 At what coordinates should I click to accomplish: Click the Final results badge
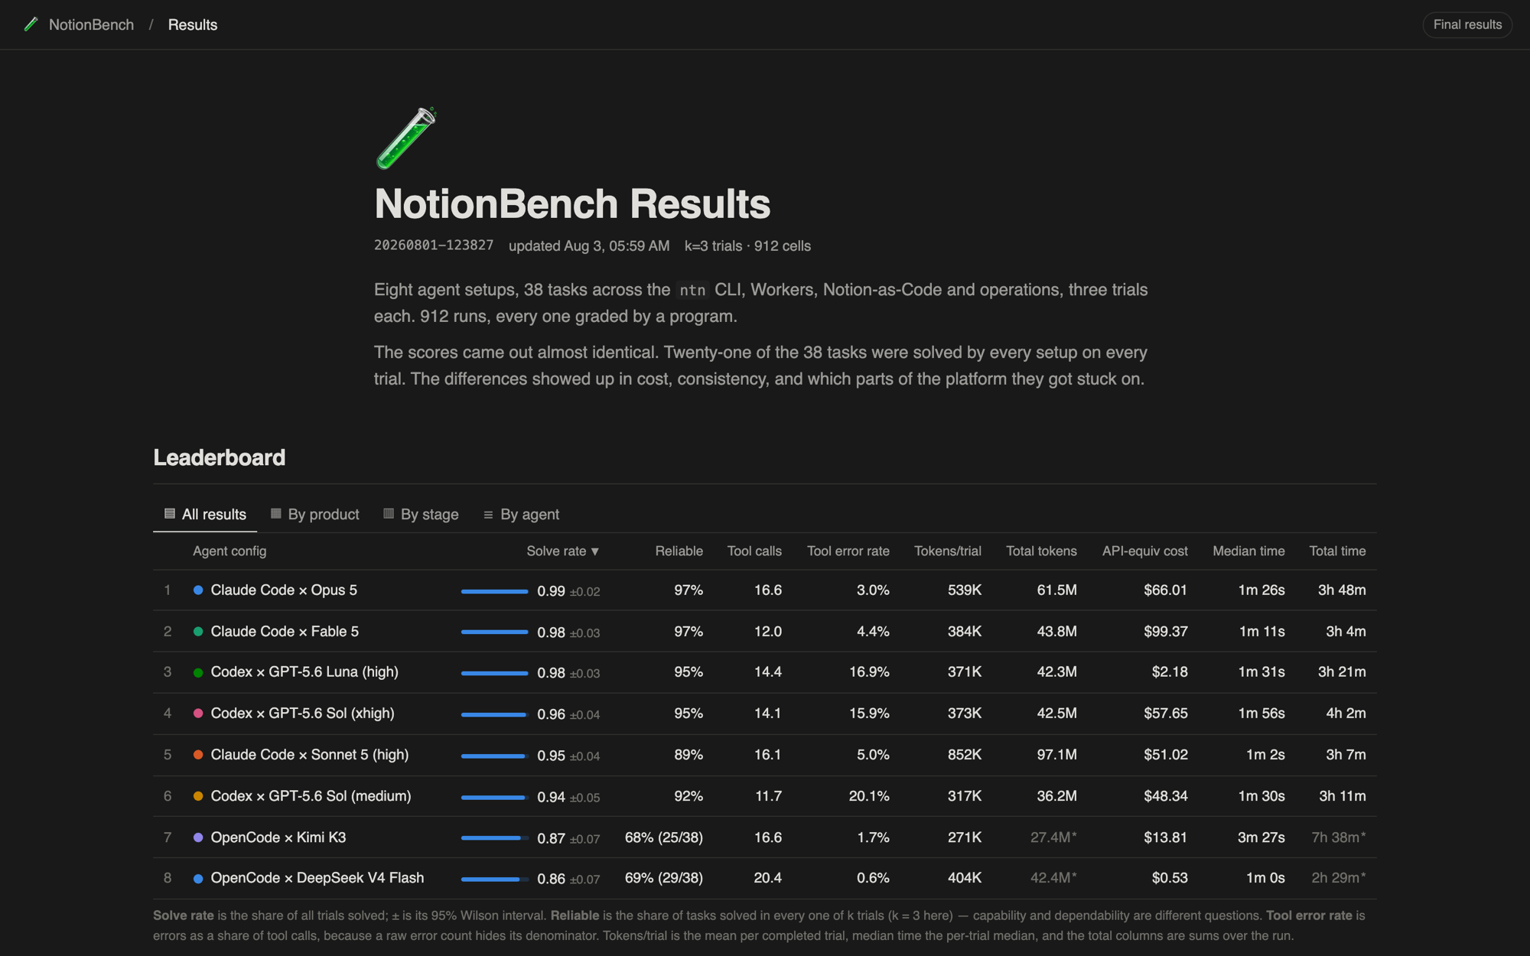1467,24
